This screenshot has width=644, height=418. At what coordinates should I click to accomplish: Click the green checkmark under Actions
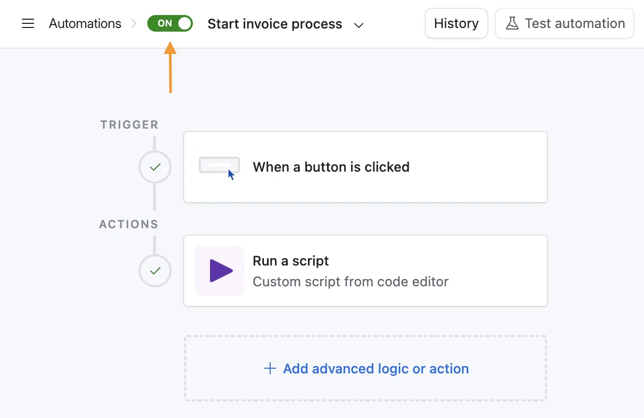155,271
